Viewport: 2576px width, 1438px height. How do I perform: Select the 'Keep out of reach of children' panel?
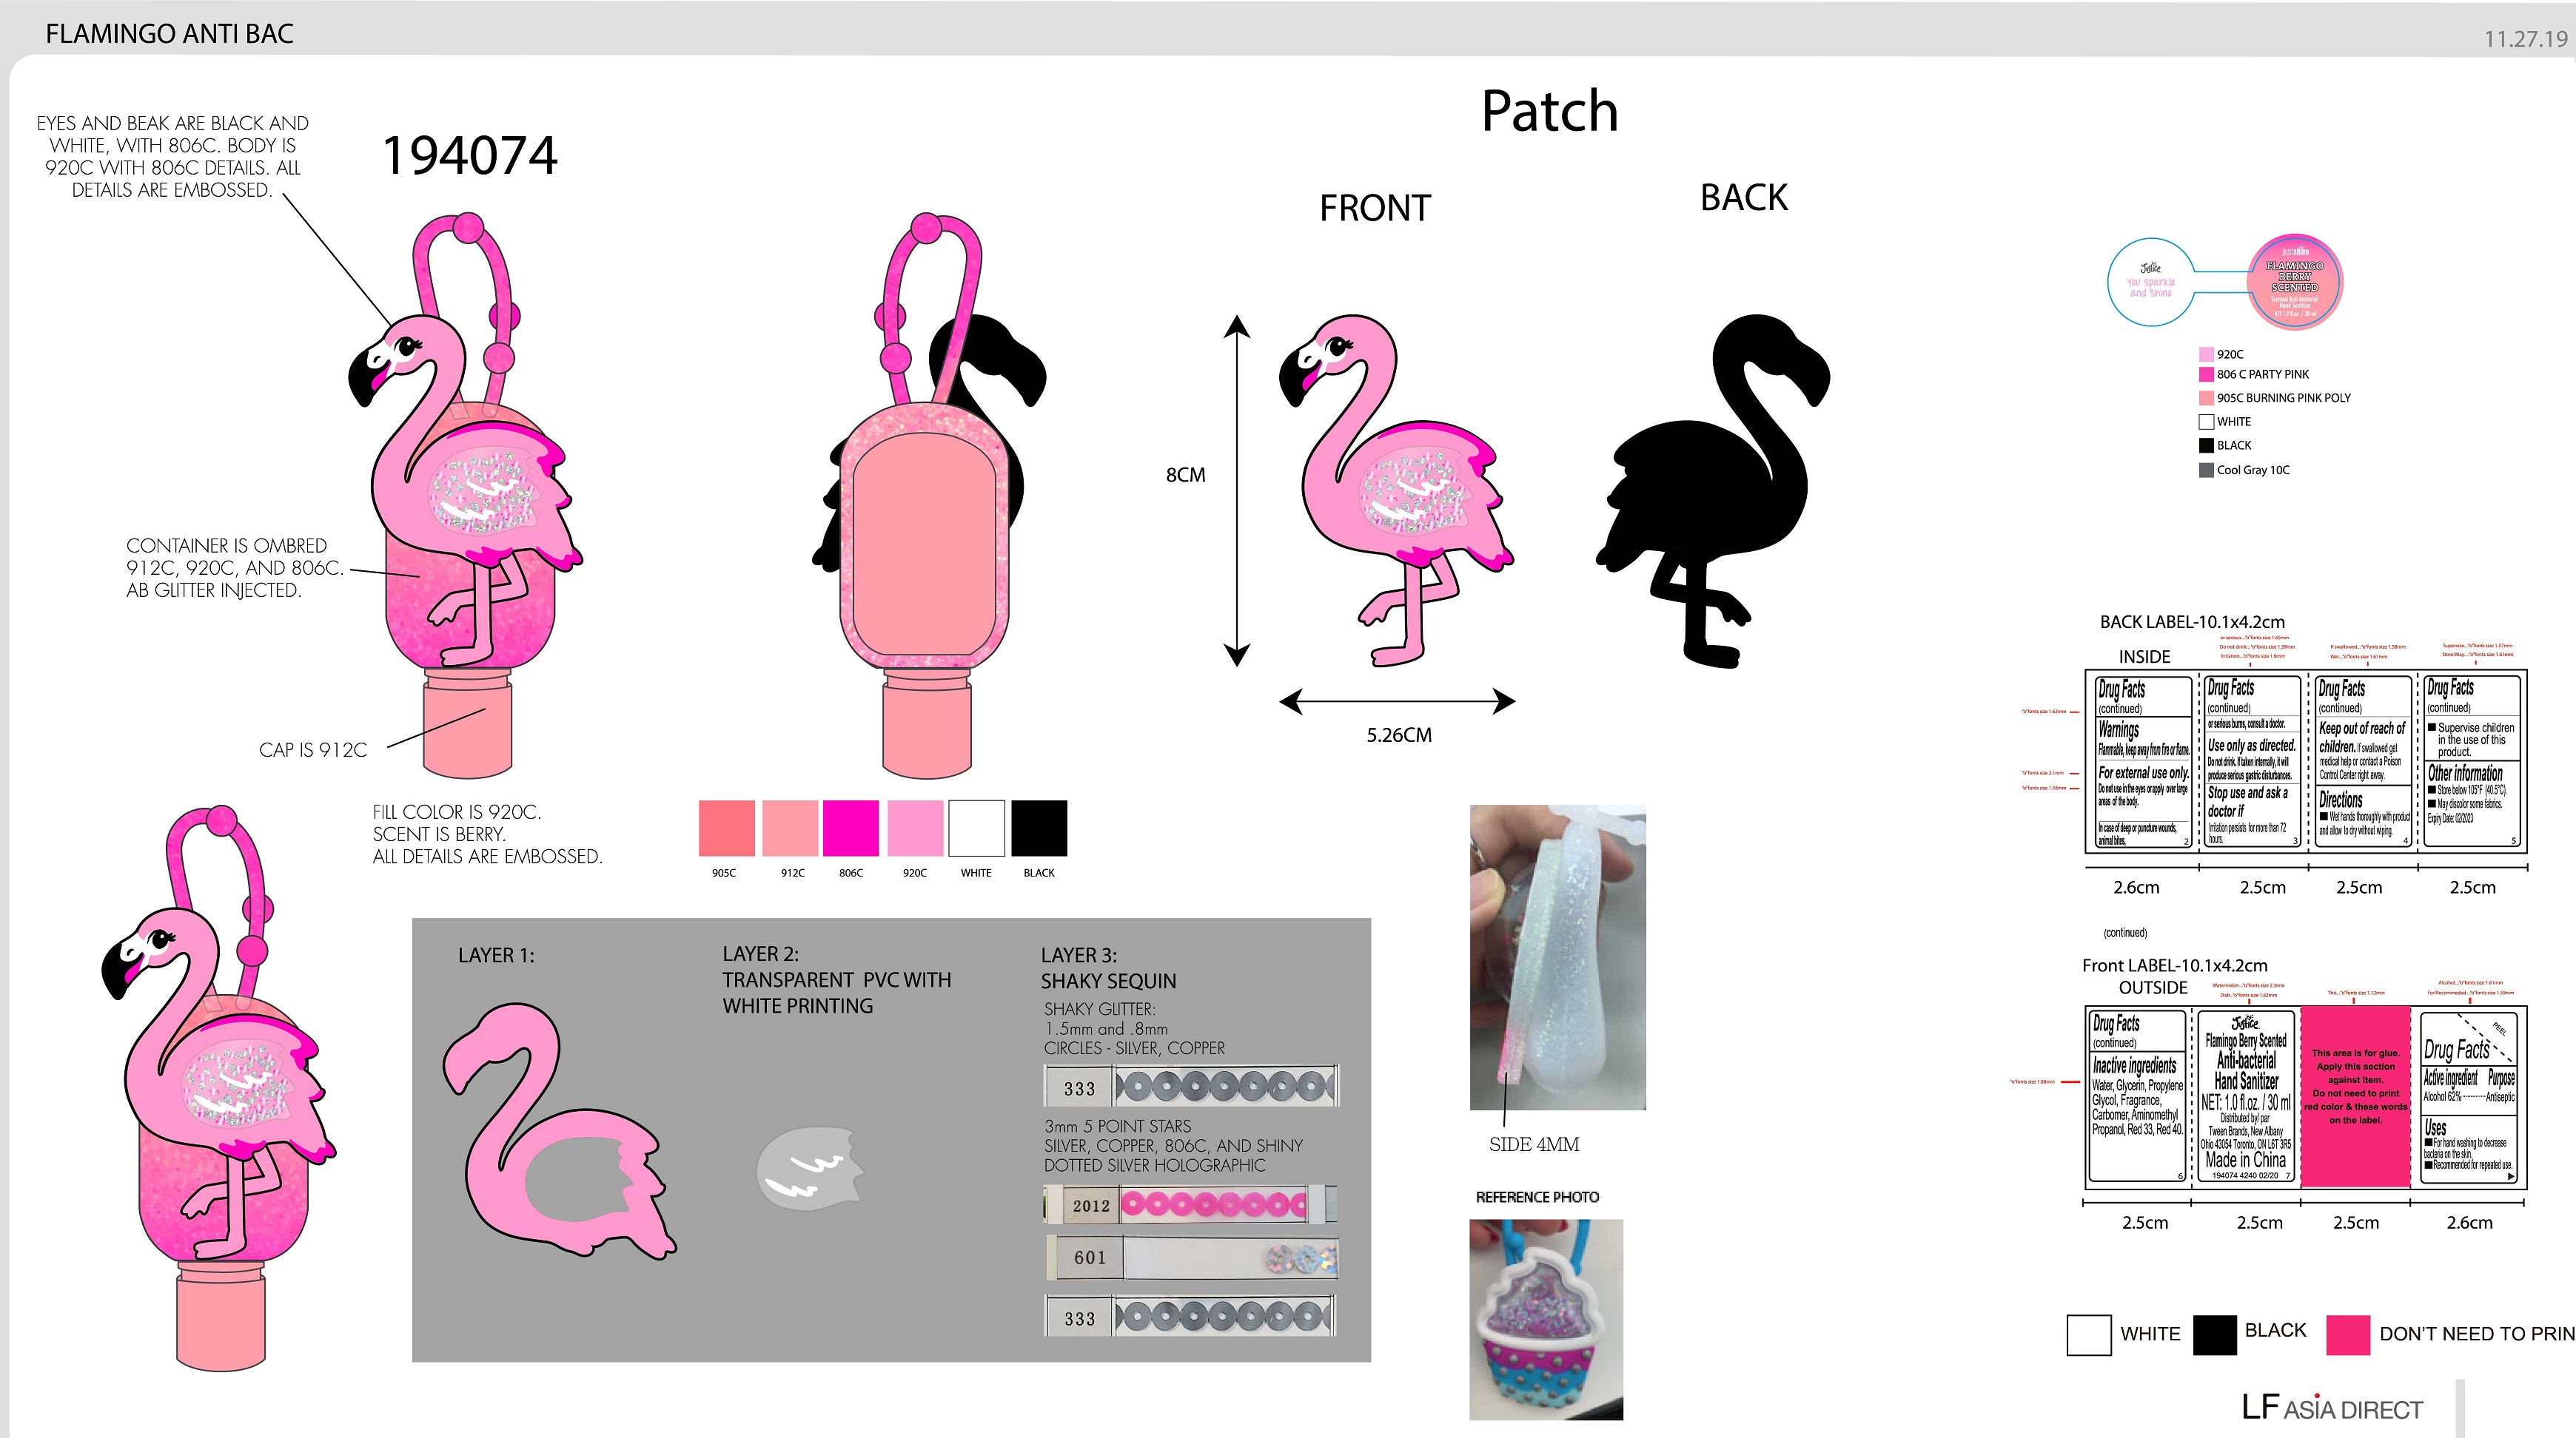click(2362, 761)
